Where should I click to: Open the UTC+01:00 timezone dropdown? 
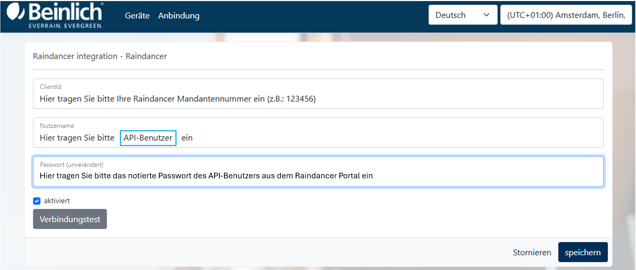566,15
